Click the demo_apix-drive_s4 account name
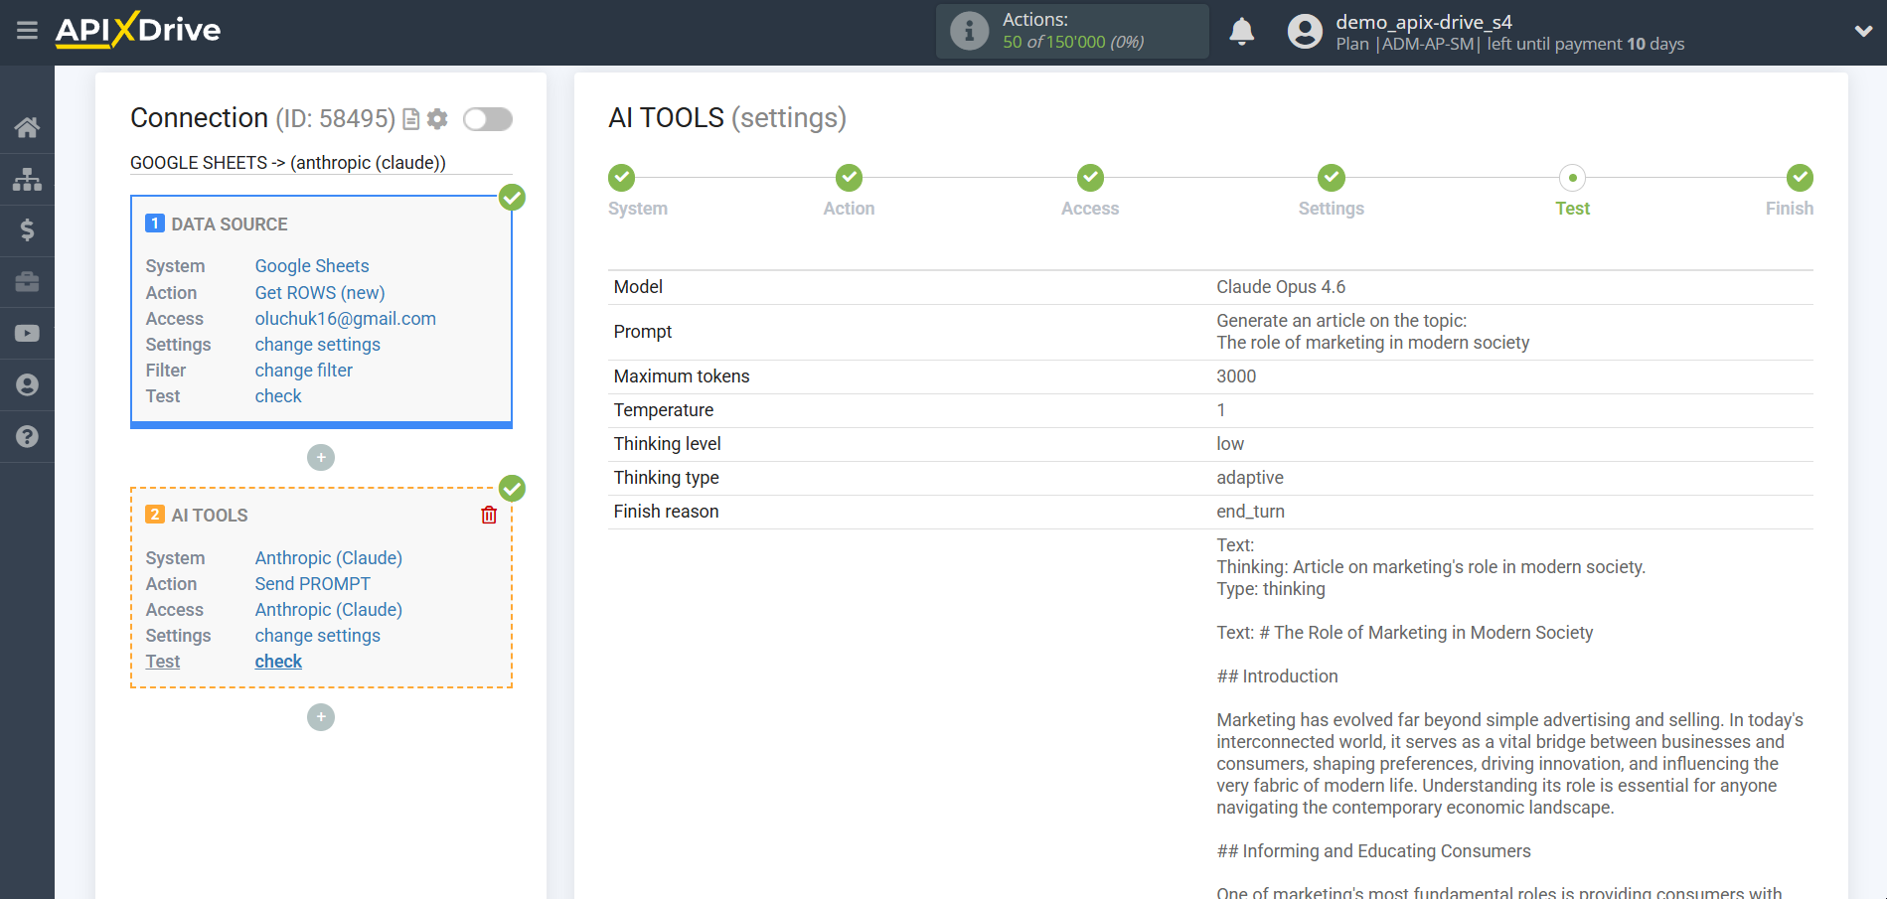Viewport: 1887px width, 899px height. coord(1424,22)
